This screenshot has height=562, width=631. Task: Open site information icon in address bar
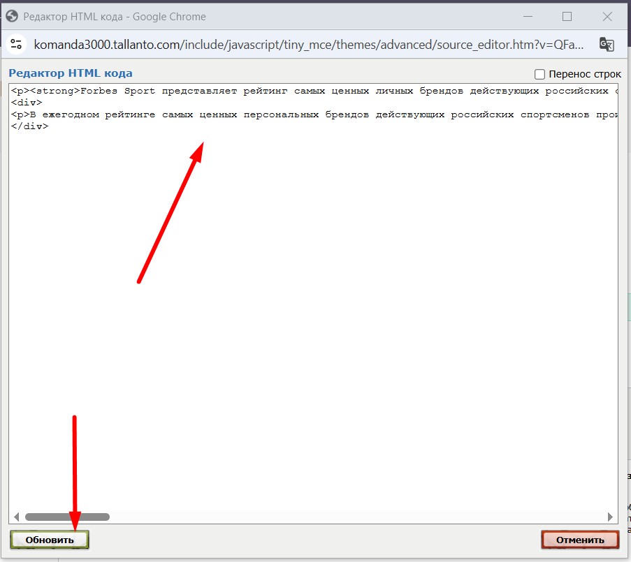17,45
